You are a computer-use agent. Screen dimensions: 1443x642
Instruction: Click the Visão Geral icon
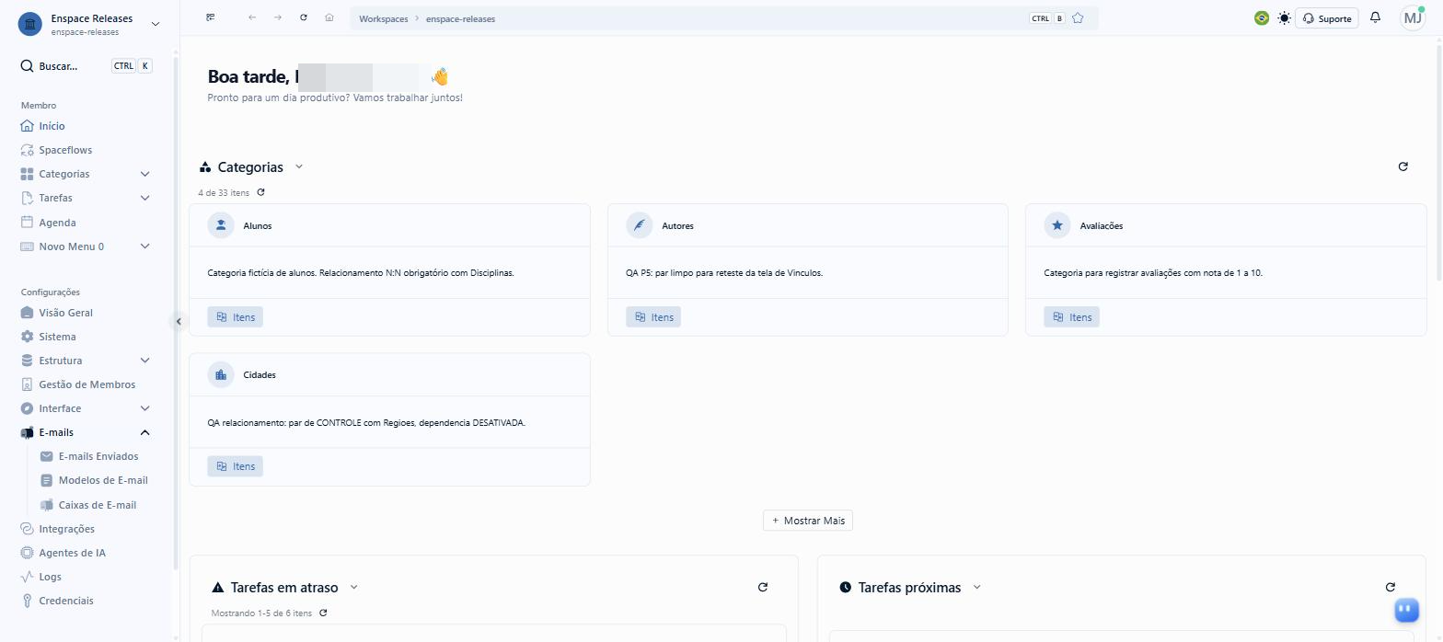coord(28,313)
